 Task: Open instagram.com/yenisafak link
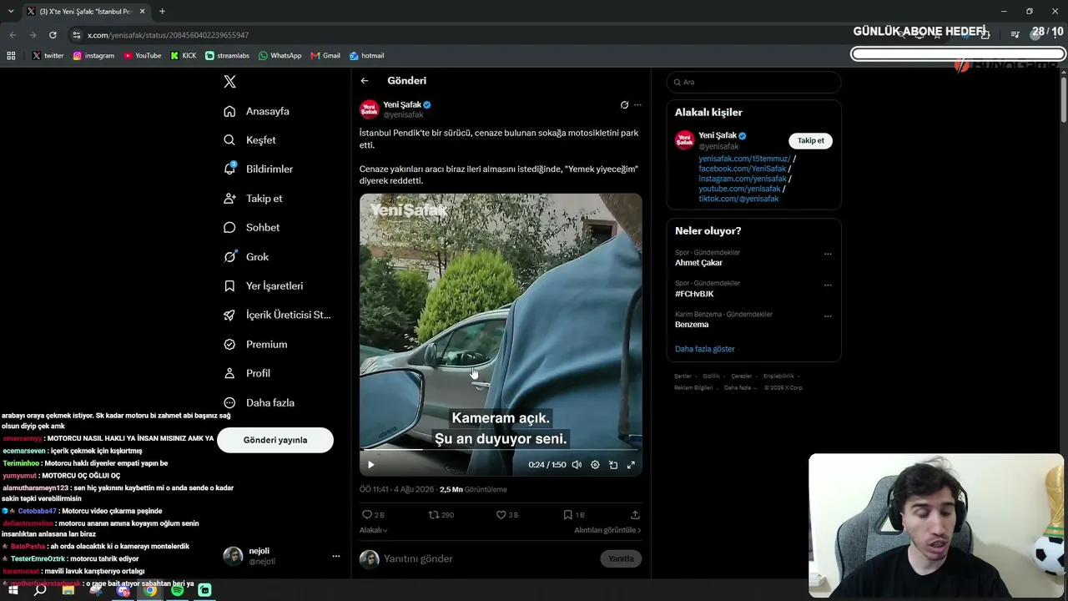[743, 179]
